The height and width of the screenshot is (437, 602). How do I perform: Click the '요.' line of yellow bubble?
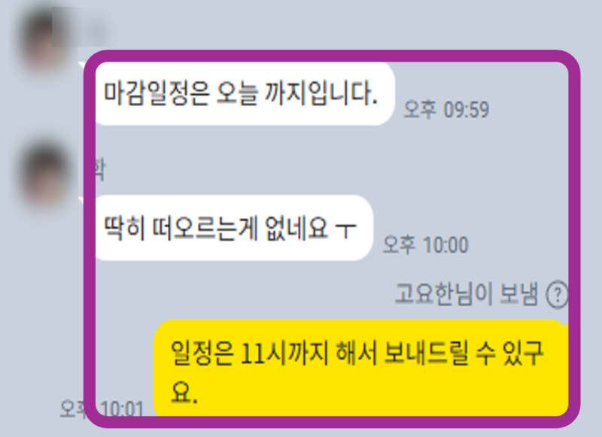(184, 393)
